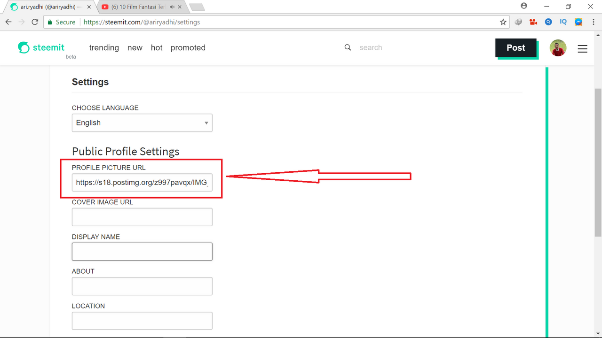Click the beta text under logo
Viewport: 602px width, 338px height.
click(x=71, y=57)
